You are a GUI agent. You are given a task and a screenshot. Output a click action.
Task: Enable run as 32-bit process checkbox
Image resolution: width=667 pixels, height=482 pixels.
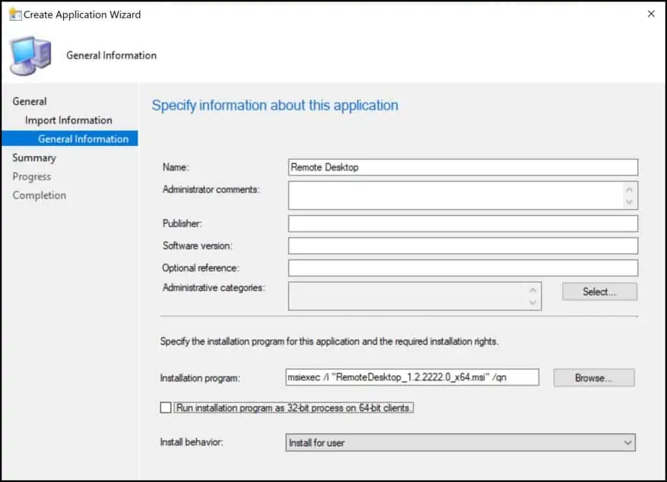pos(166,408)
